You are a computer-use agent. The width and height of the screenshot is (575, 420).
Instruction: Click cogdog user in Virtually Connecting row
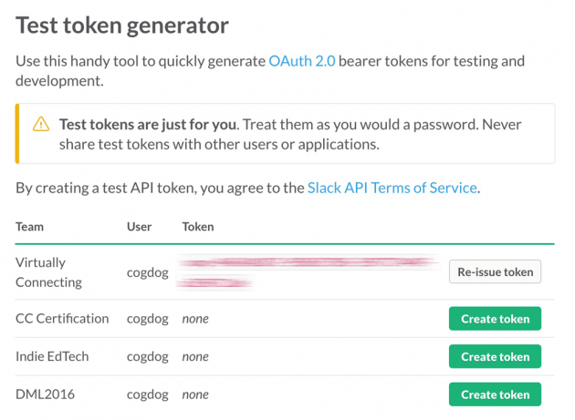[148, 272]
